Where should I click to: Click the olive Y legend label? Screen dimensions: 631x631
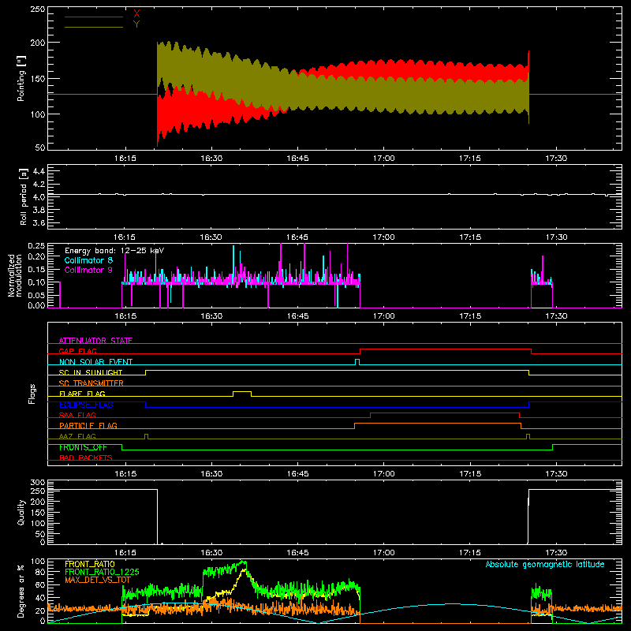point(136,24)
